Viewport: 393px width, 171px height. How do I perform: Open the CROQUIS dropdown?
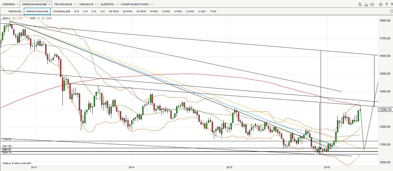click(88, 5)
